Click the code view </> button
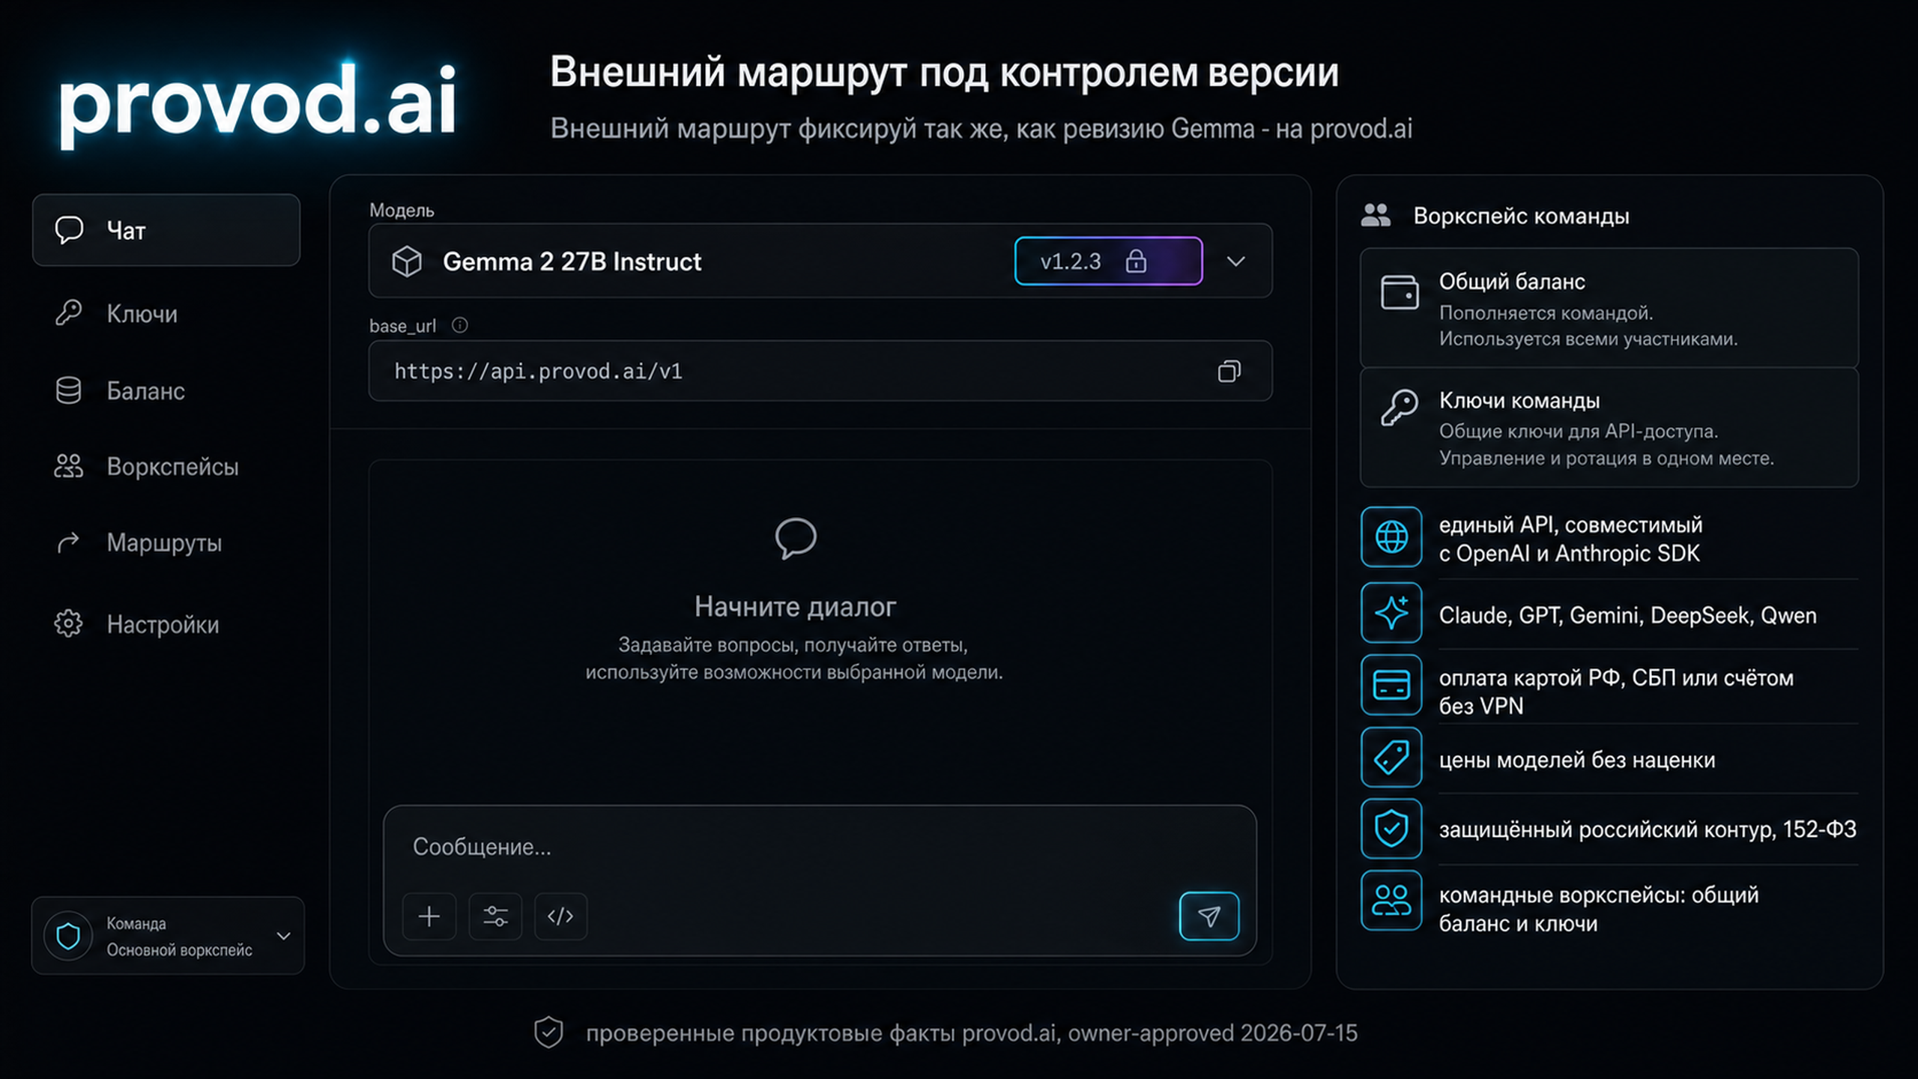The width and height of the screenshot is (1918, 1079). click(x=560, y=916)
